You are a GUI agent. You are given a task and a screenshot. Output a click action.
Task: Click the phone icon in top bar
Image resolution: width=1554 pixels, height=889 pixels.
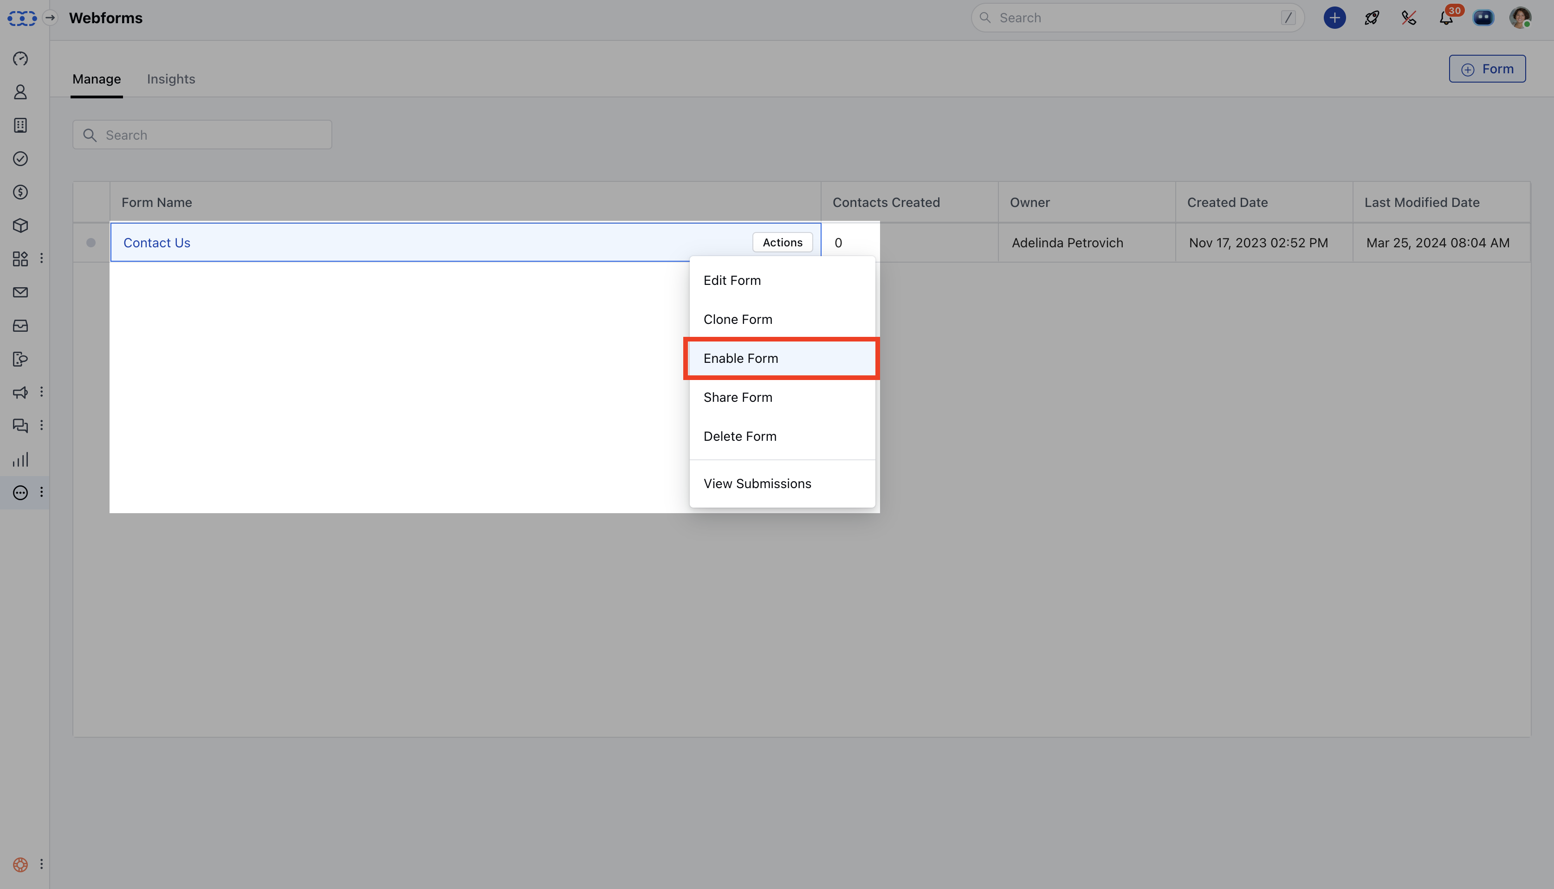[1409, 18]
